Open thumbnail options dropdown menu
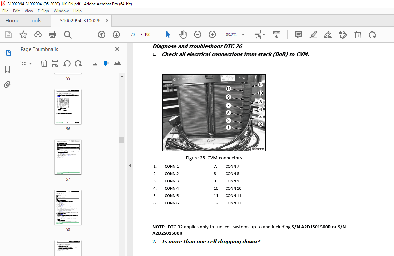Screen dimensions: 394x256 point(26,63)
